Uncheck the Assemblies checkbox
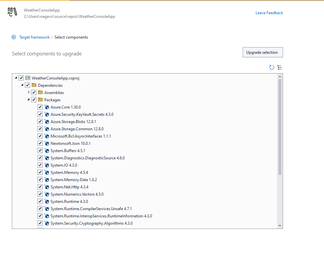 tap(34, 92)
